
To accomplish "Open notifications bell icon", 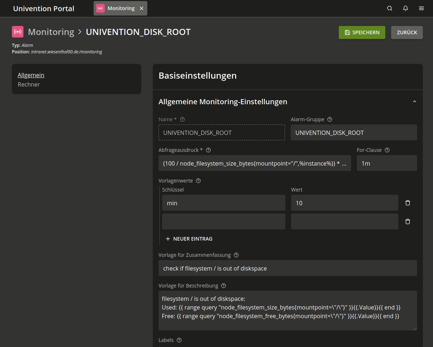I will coord(406,8).
